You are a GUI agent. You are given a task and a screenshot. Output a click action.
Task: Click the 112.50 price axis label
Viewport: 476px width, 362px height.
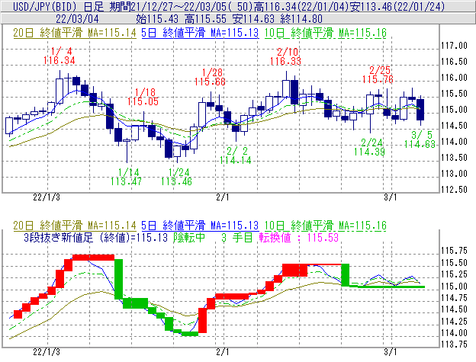(454, 190)
